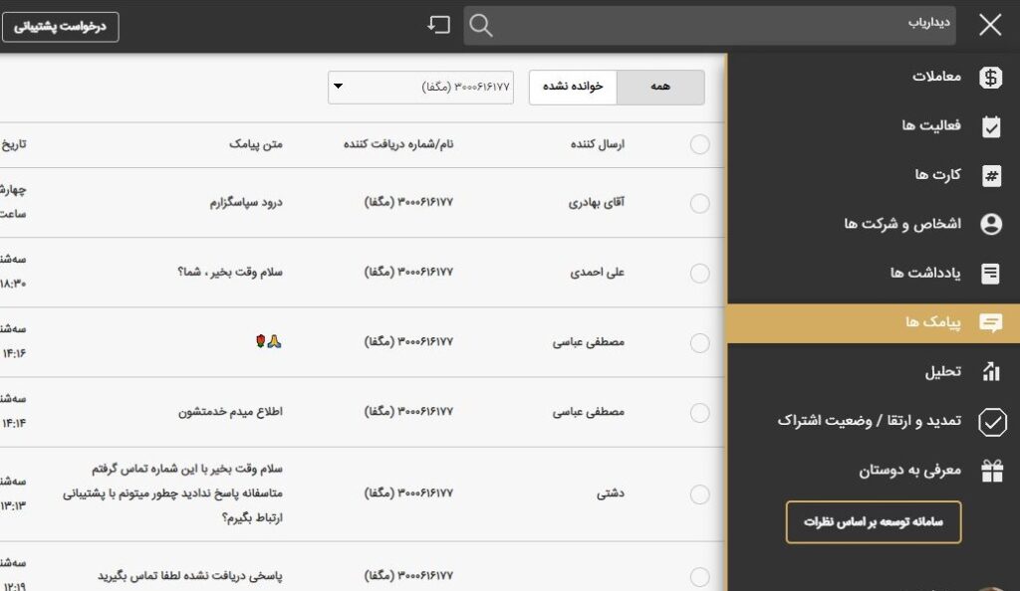
Task: Open the ۳۰۰۰۶۱۶۱۷۷ (مگفا) number dropdown
Action: 420,87
